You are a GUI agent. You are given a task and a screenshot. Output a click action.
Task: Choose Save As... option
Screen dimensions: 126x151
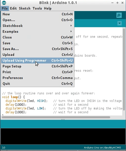37,49
